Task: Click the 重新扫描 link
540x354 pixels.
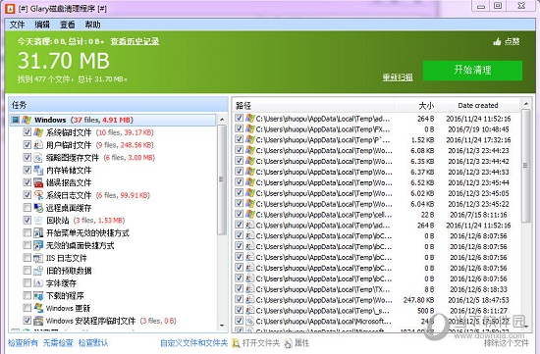Action: [398, 77]
